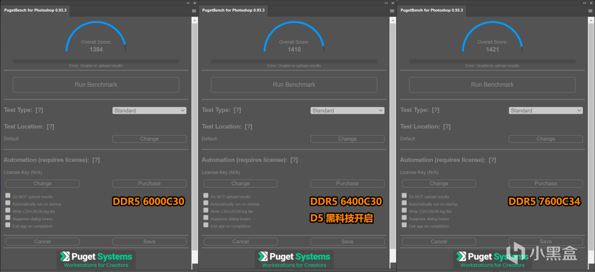Purchase a license from the 1421 panel
The height and width of the screenshot is (272, 595).
(x=546, y=183)
